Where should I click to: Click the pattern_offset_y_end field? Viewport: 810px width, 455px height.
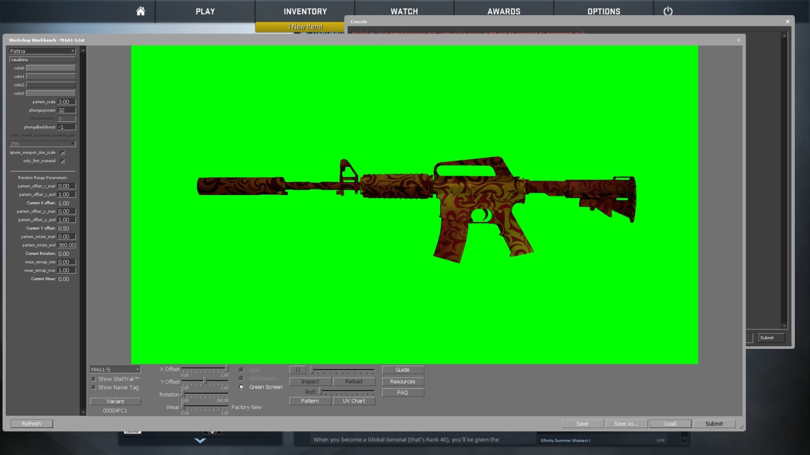(66, 220)
